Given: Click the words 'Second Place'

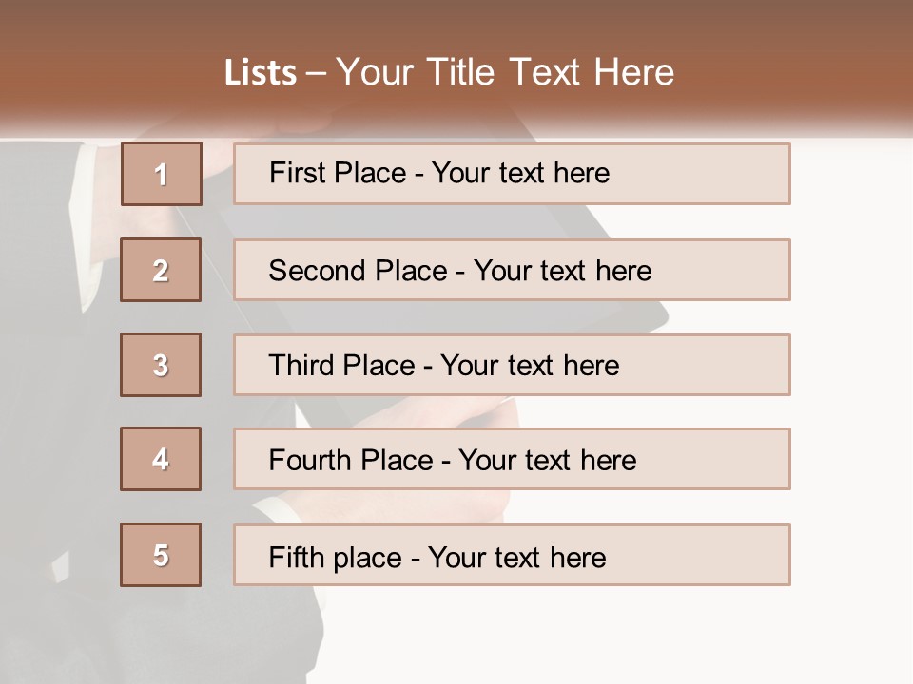Looking at the screenshot, I should pyautogui.click(x=359, y=271).
